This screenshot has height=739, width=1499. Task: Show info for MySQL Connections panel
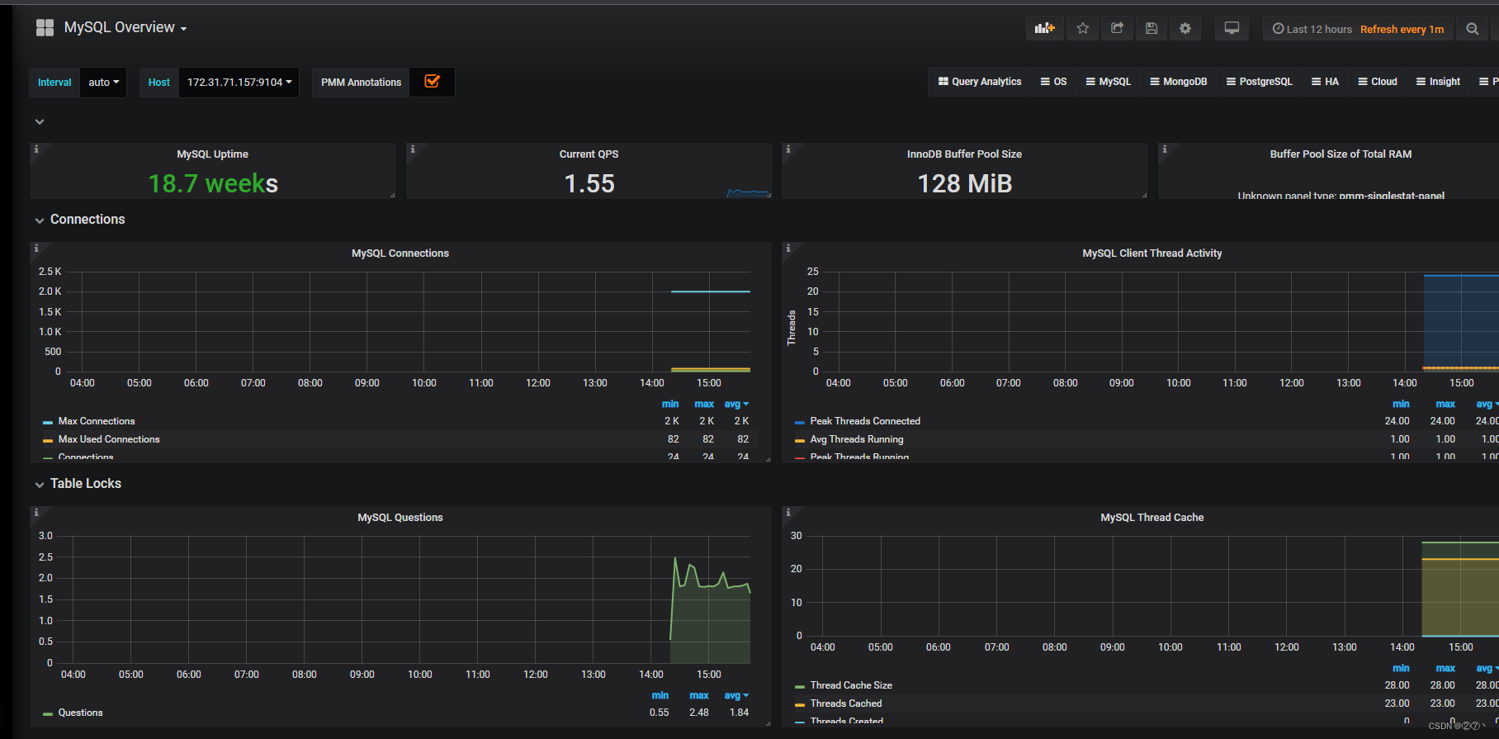(35, 248)
